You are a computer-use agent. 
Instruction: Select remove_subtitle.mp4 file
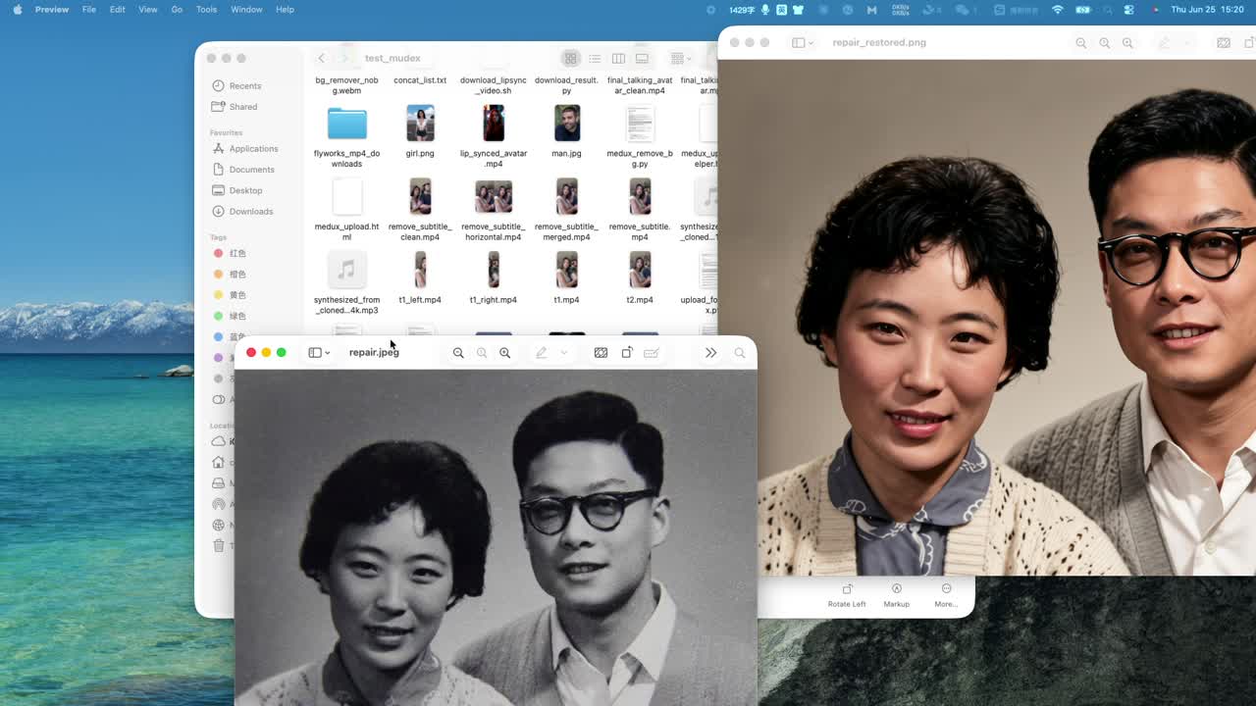pos(640,197)
